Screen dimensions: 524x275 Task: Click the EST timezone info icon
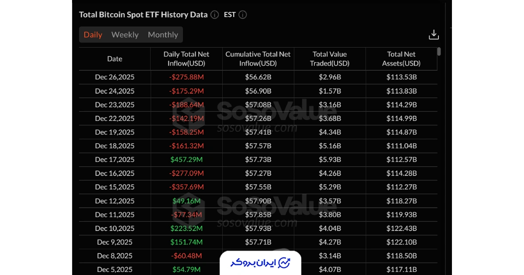click(243, 14)
